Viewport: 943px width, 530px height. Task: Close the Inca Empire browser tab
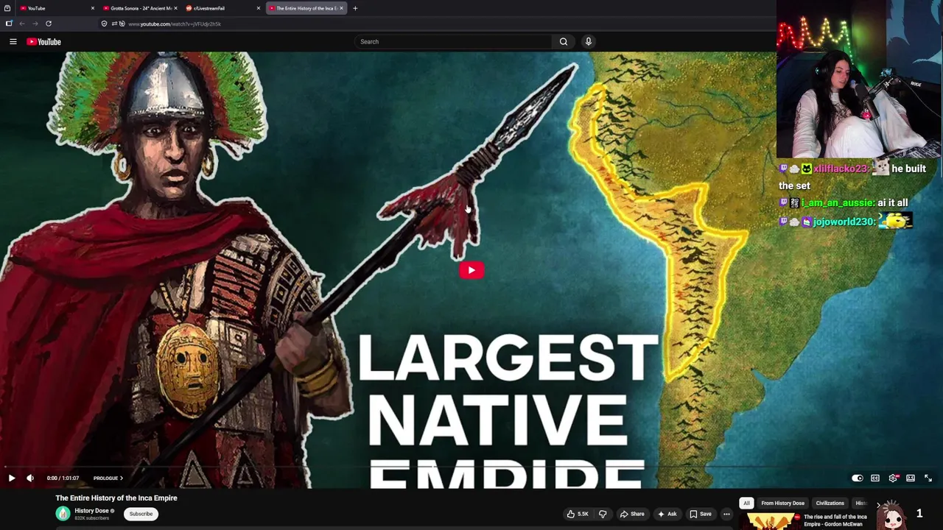tap(341, 8)
